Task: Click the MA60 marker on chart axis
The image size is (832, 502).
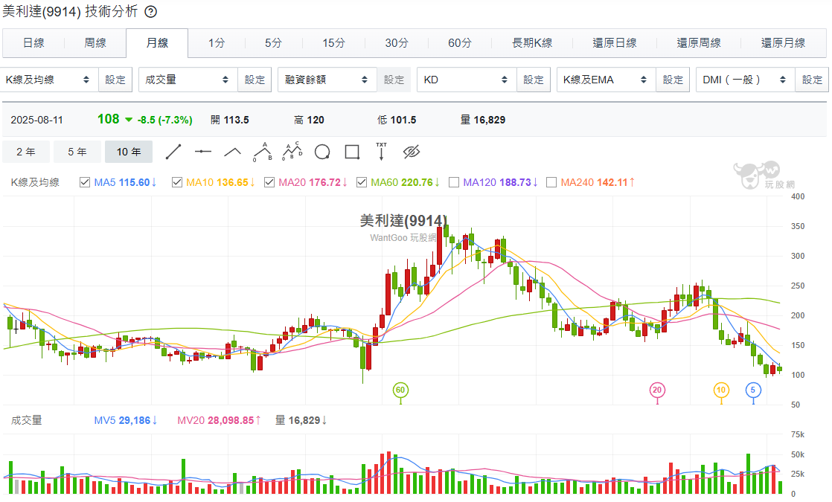Action: coord(400,390)
